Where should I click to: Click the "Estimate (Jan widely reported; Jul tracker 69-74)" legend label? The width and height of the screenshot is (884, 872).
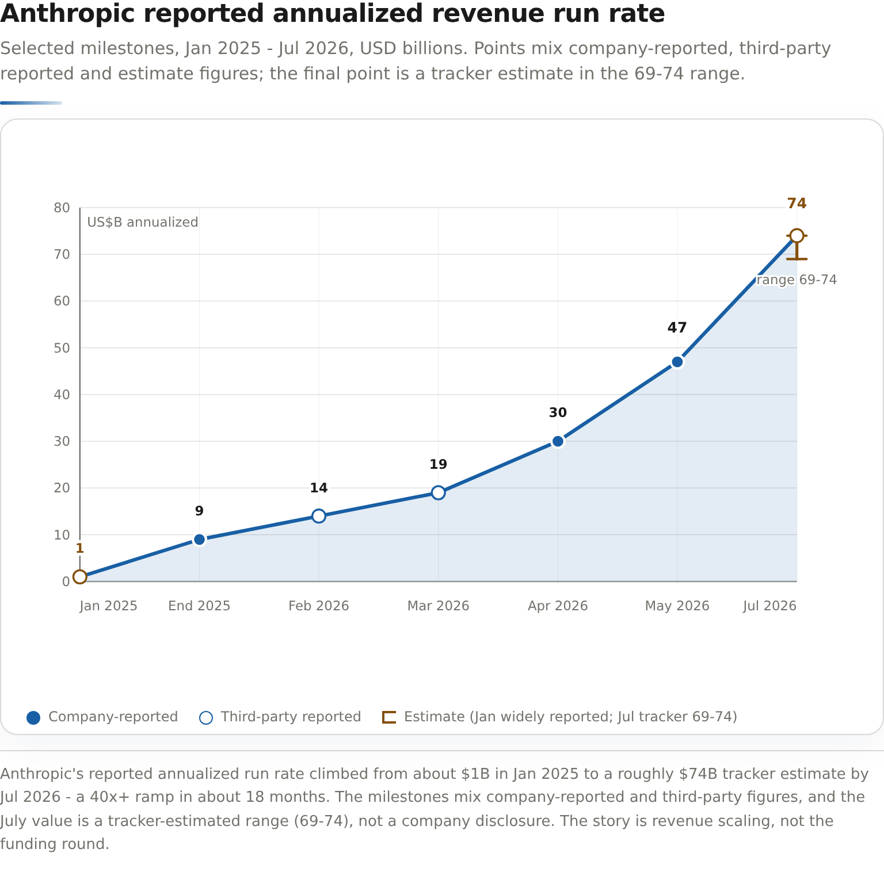pyautogui.click(x=571, y=717)
